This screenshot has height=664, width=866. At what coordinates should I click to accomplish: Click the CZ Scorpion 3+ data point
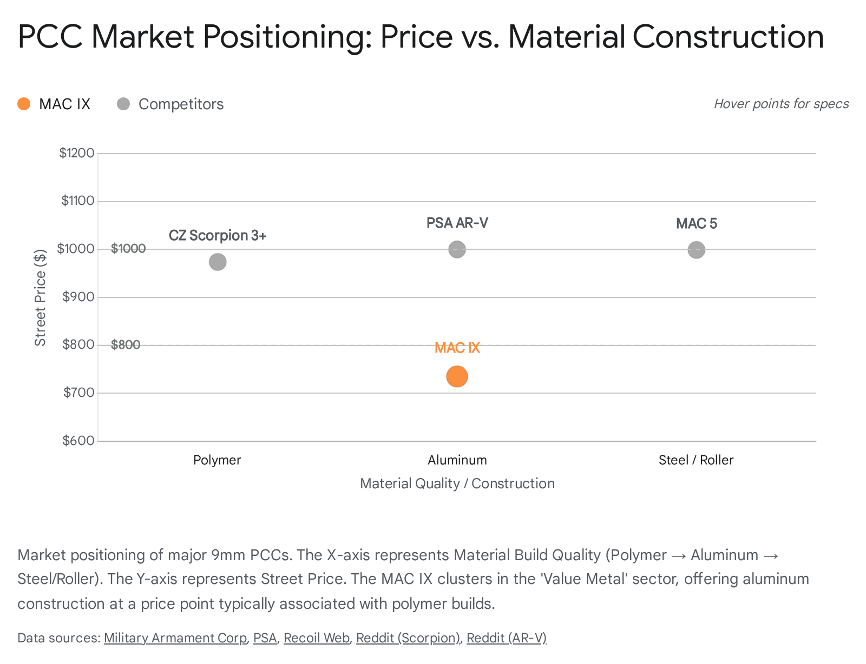pyautogui.click(x=218, y=262)
